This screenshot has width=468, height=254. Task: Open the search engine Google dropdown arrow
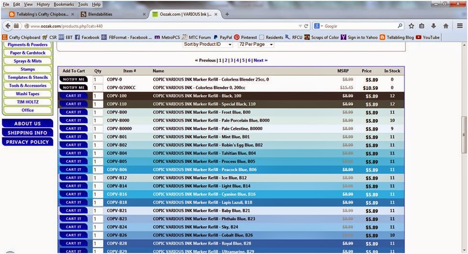point(322,26)
